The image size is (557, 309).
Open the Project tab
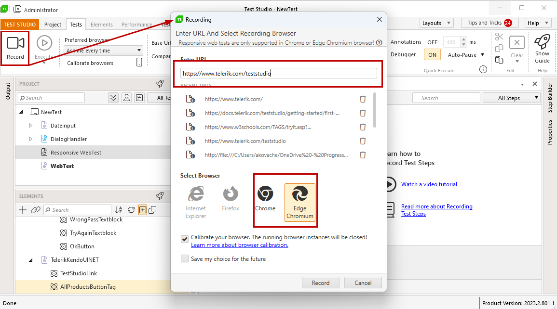coord(53,25)
